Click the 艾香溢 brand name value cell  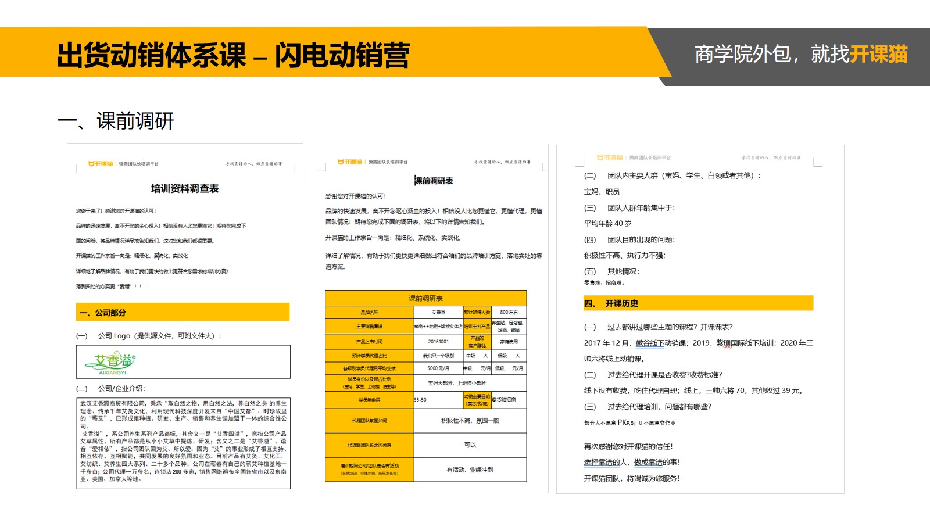pyautogui.click(x=438, y=313)
